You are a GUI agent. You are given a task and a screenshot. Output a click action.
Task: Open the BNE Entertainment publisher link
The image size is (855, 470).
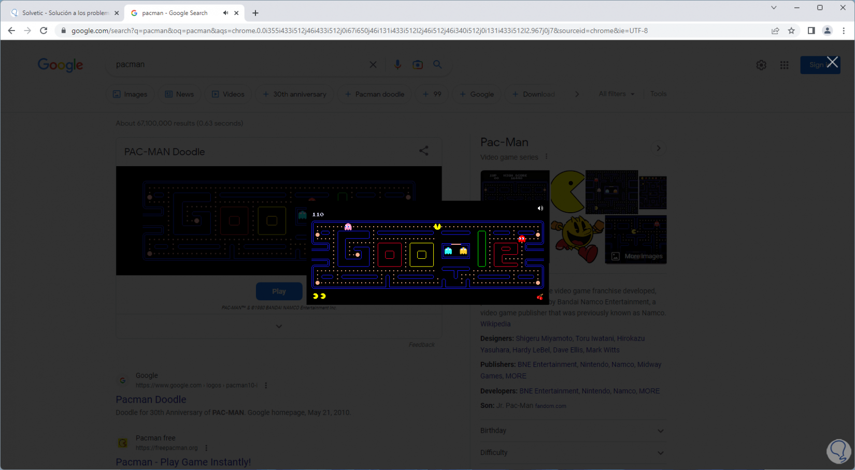tap(547, 364)
